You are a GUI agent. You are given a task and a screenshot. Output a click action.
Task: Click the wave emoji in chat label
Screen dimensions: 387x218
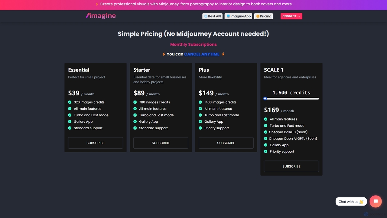[x=361, y=202]
